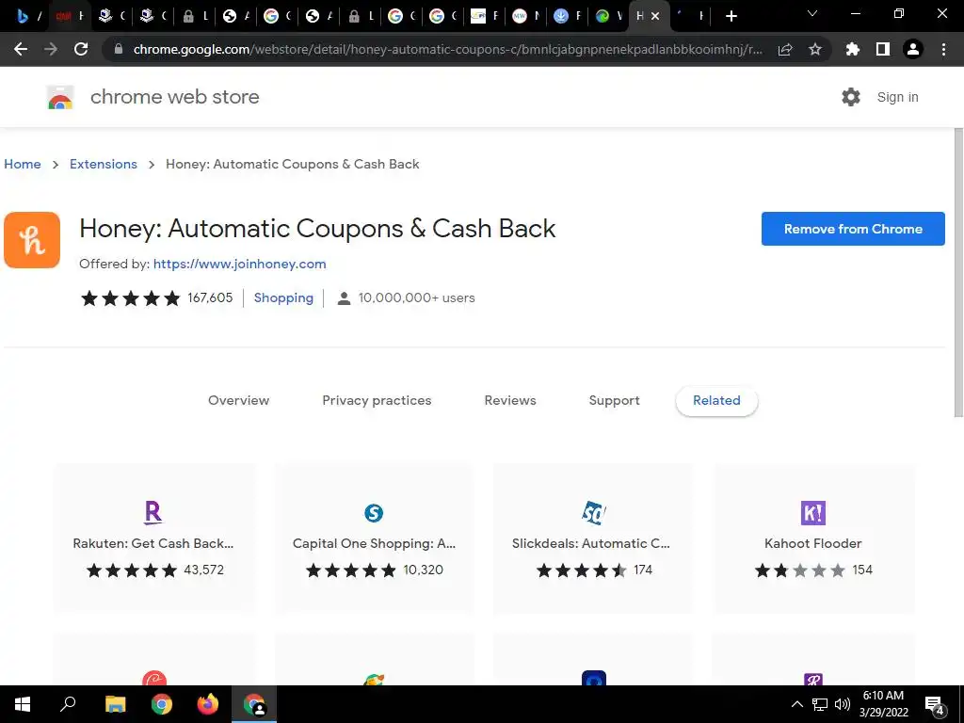This screenshot has height=723, width=964.
Task: Click the address bar URL field
Action: point(447,49)
